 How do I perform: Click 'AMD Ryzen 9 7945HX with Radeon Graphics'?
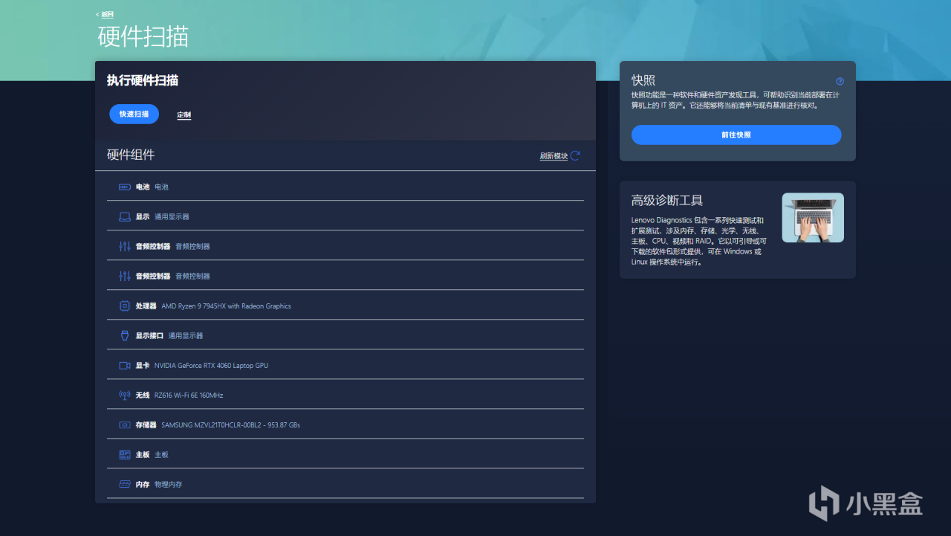pyautogui.click(x=226, y=306)
